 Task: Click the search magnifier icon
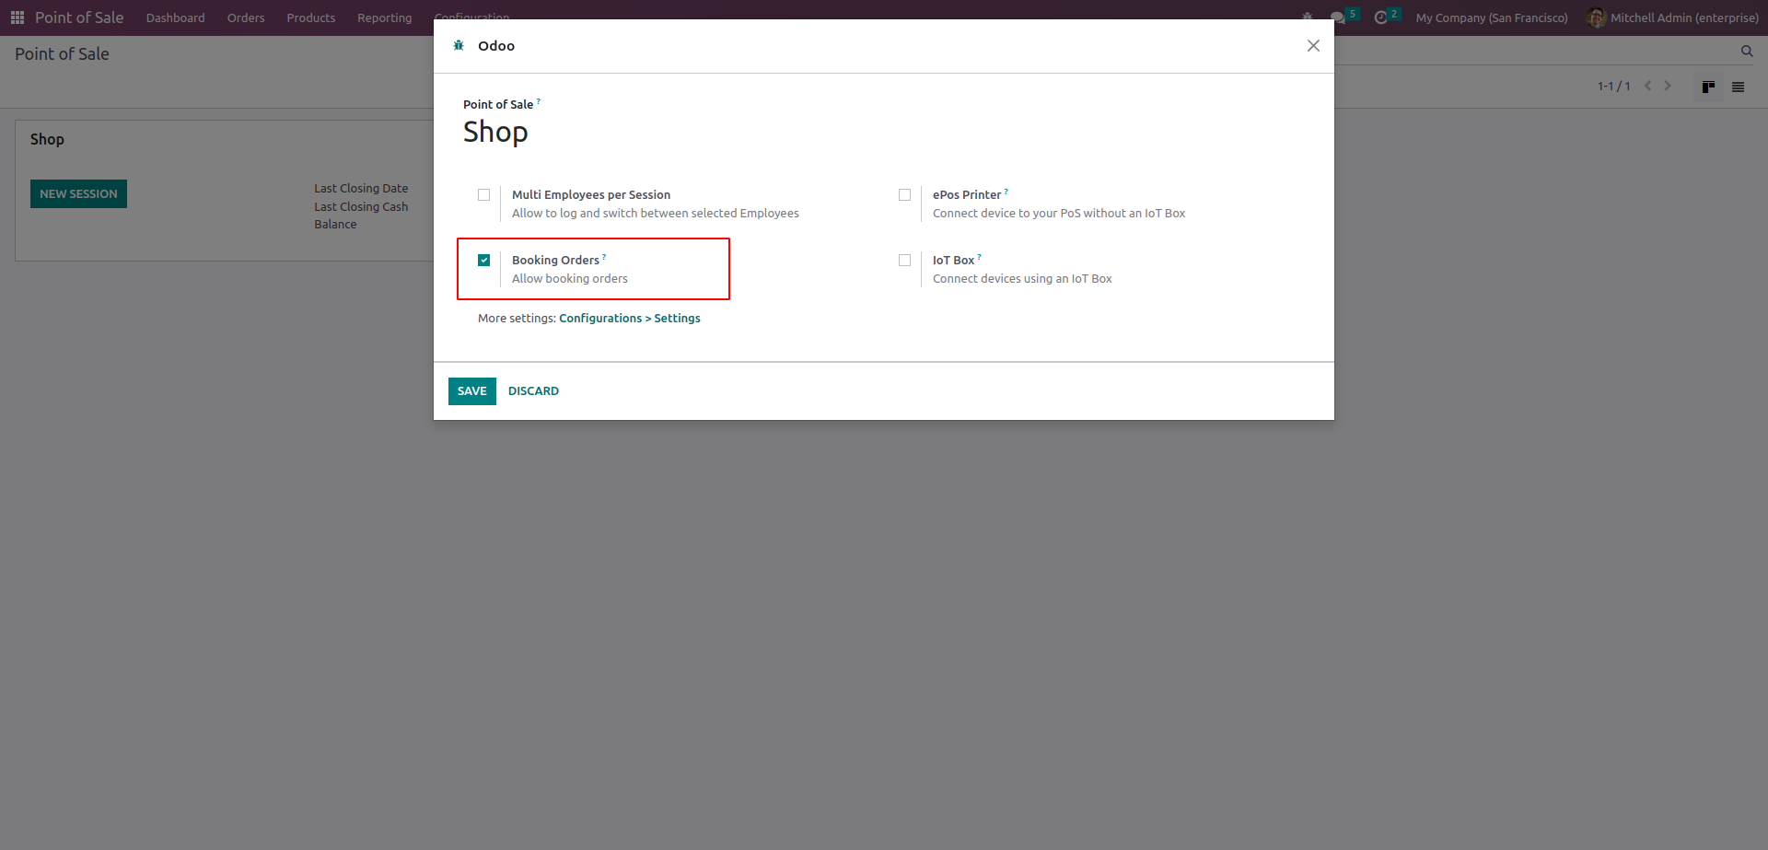(1747, 52)
